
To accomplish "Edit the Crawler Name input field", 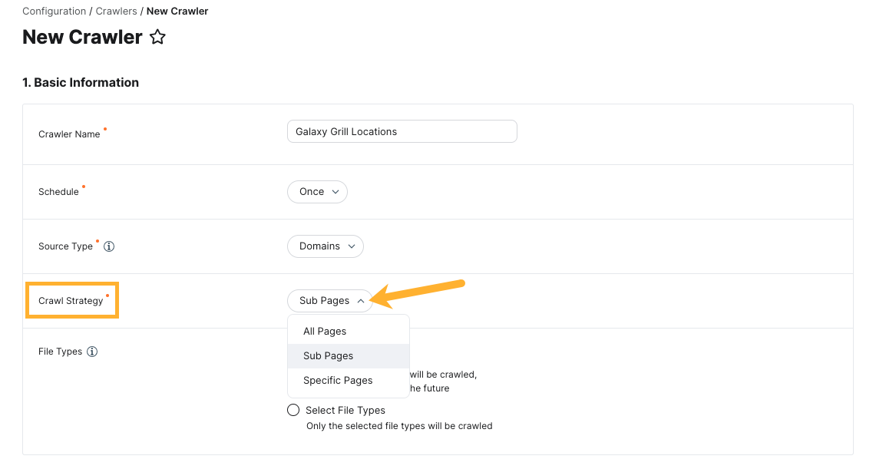I will (x=402, y=131).
